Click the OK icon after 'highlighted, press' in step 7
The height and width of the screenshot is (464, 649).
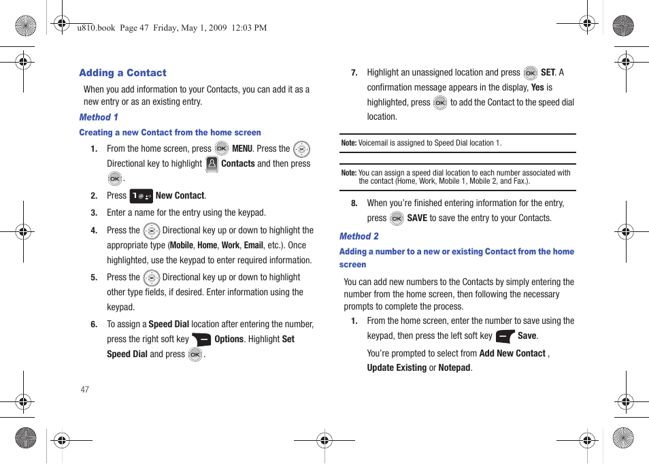pyautogui.click(x=439, y=103)
